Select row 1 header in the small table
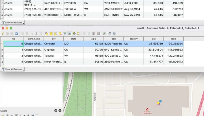204x116 pixels. click(x=2, y=44)
